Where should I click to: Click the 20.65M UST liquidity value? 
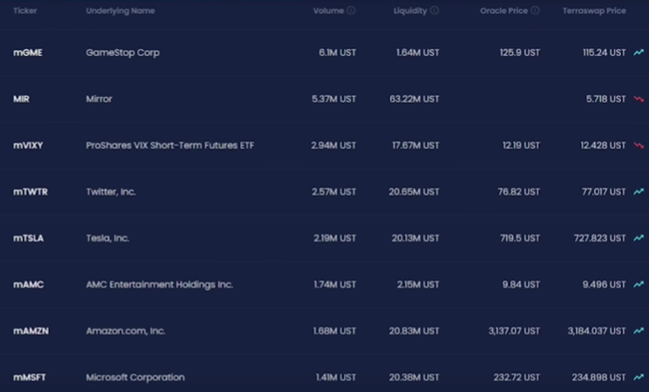click(x=414, y=192)
